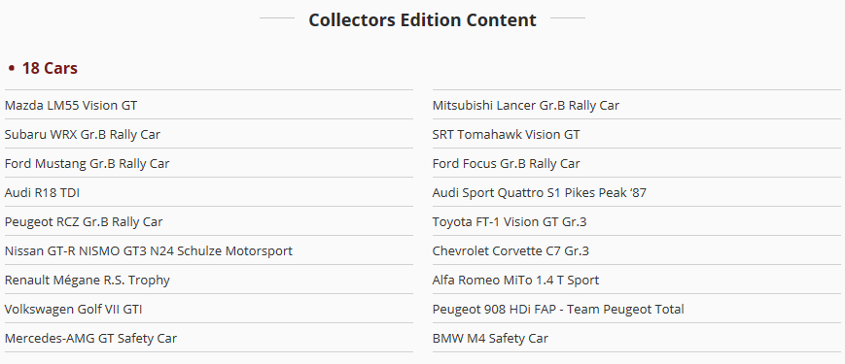Choose Chevrolet Corvette C7 Gr.3 row

pos(637,250)
